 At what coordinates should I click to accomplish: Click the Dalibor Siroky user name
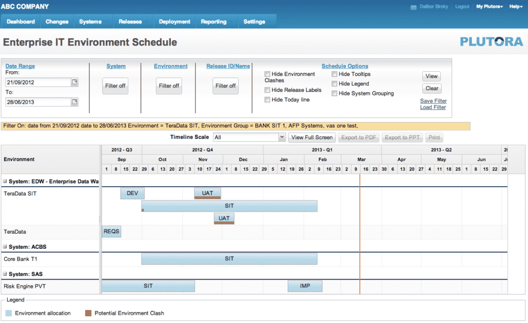coord(434,6)
